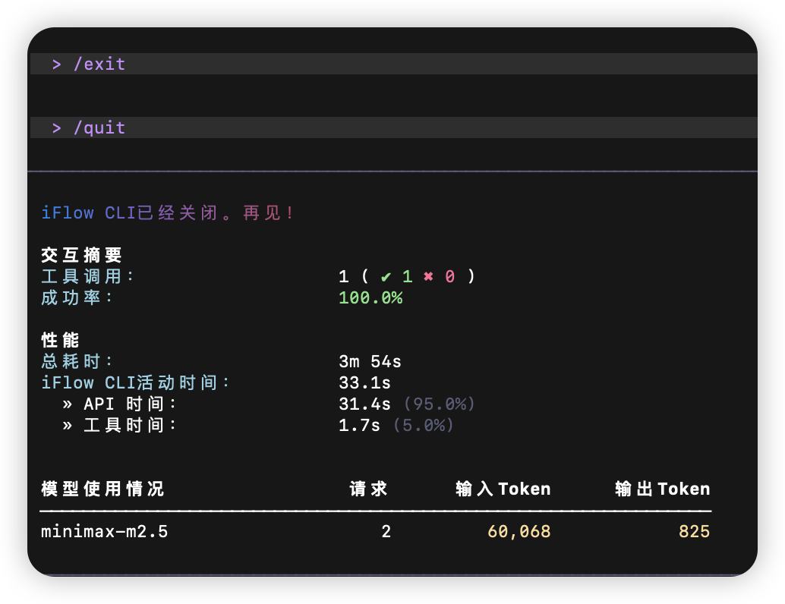Click the 模型使用情况 column header
Screen dimensions: 785x604
point(102,489)
